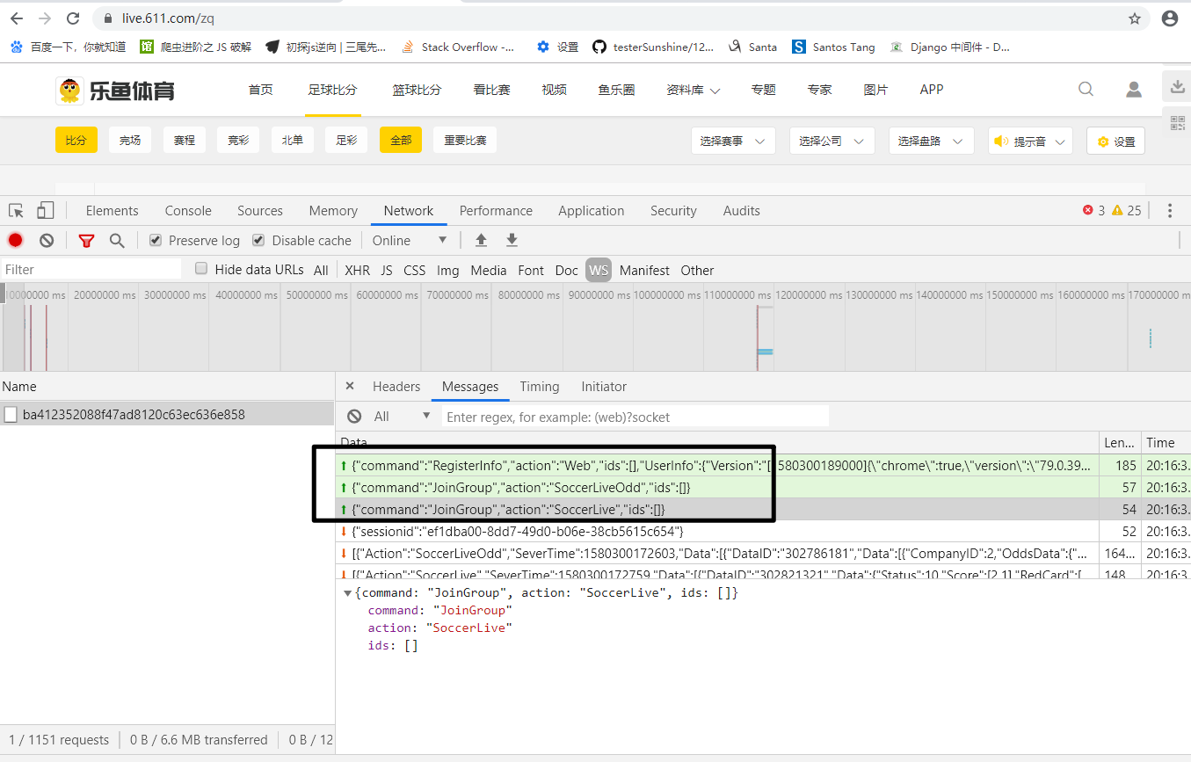The image size is (1191, 762).
Task: Click the import HAR upload arrow
Action: (x=481, y=240)
